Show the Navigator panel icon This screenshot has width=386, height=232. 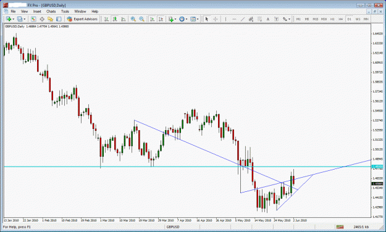pos(50,19)
